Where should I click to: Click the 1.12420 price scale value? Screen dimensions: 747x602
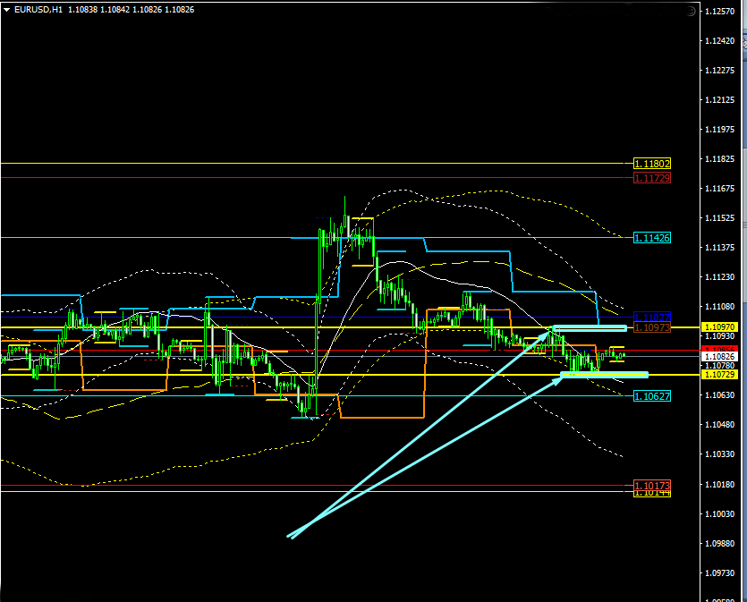(x=720, y=41)
